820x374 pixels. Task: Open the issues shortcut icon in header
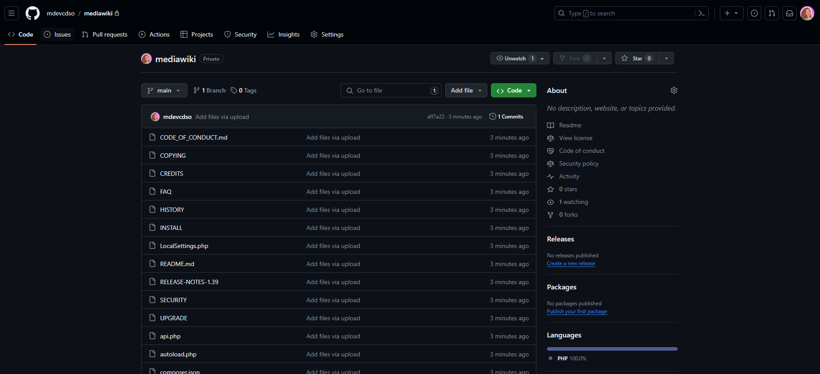754,13
